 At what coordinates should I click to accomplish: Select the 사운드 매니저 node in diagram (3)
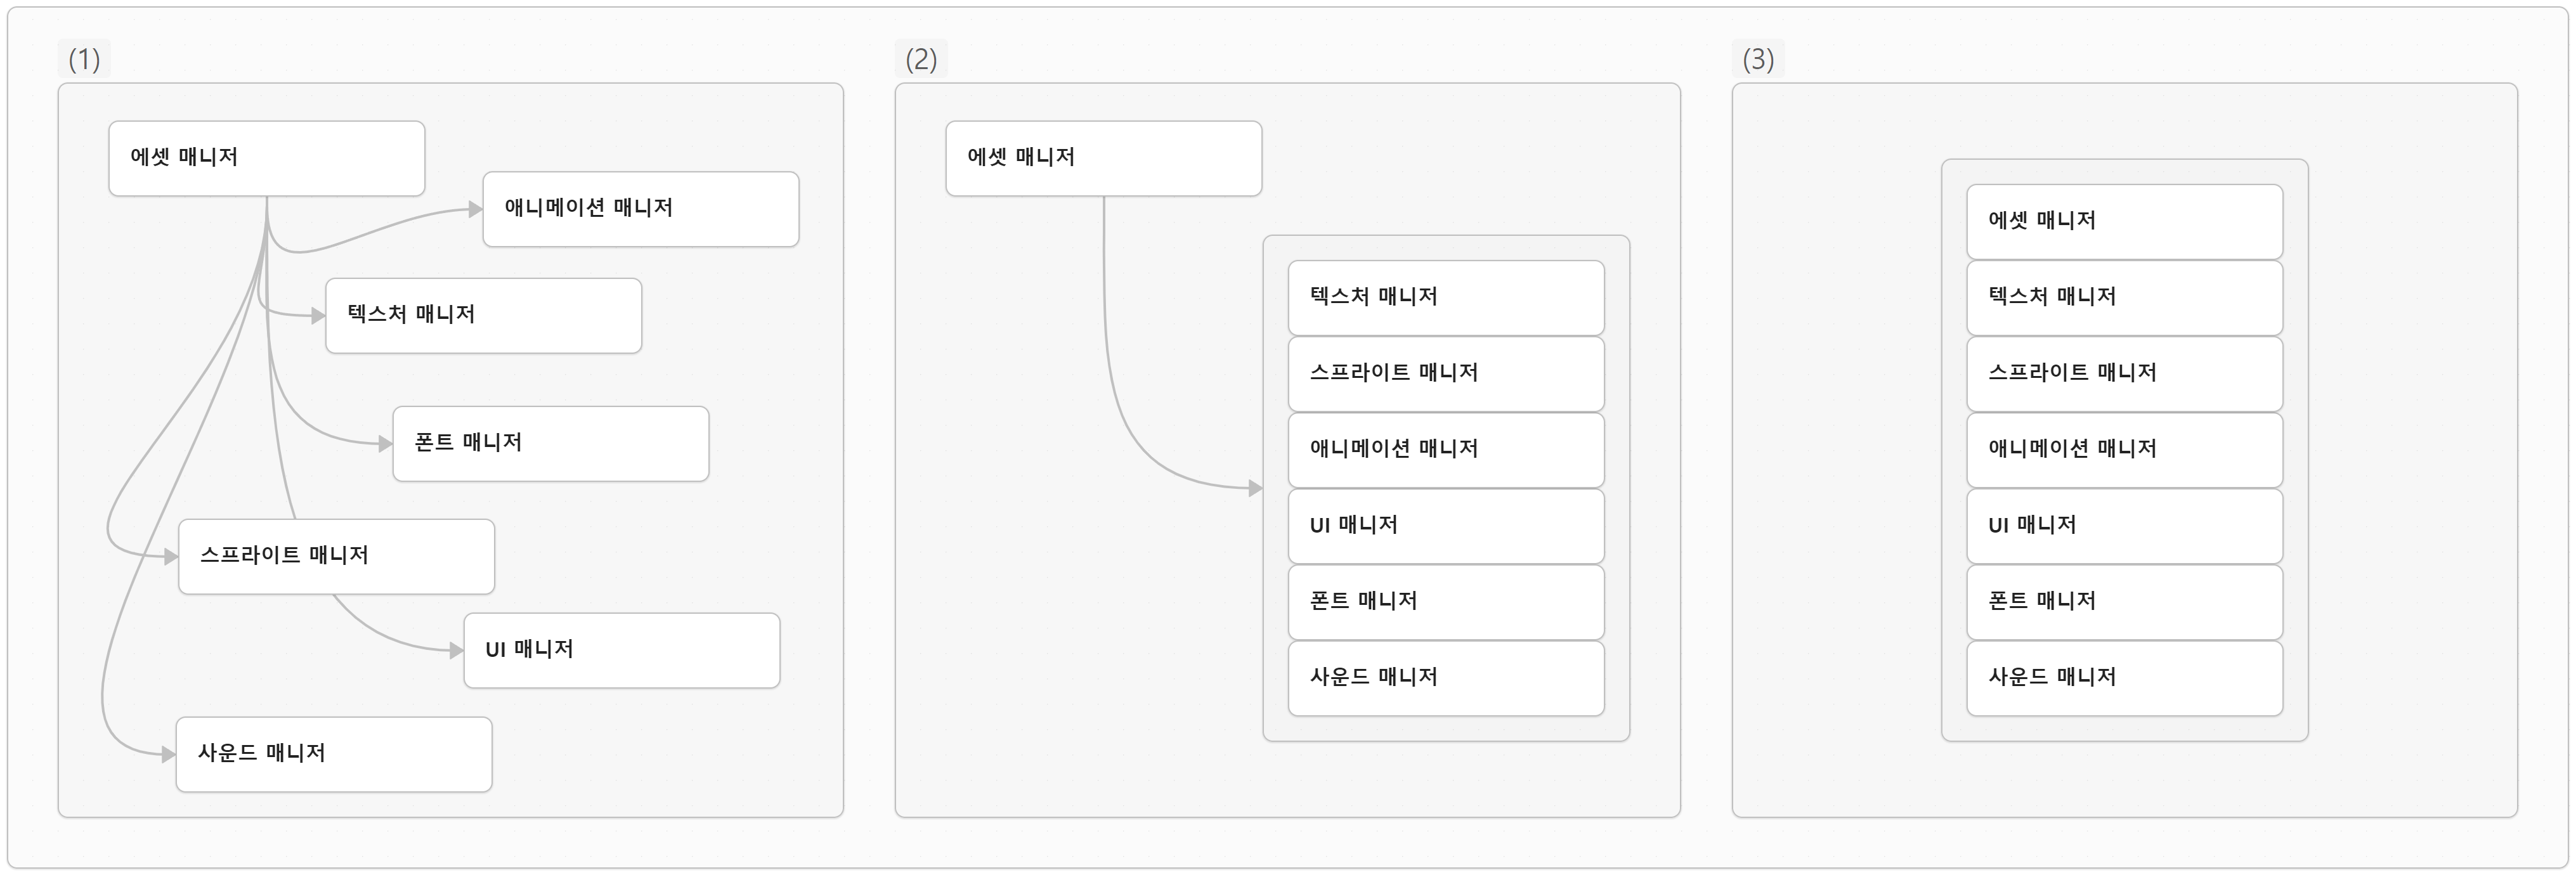click(x=2124, y=677)
